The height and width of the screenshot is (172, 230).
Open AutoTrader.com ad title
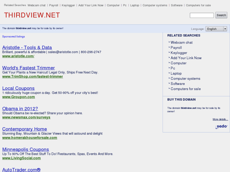click(x=21, y=169)
